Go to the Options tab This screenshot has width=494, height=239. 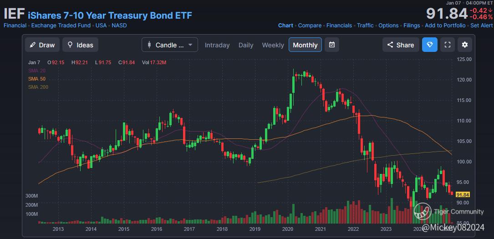coord(388,25)
